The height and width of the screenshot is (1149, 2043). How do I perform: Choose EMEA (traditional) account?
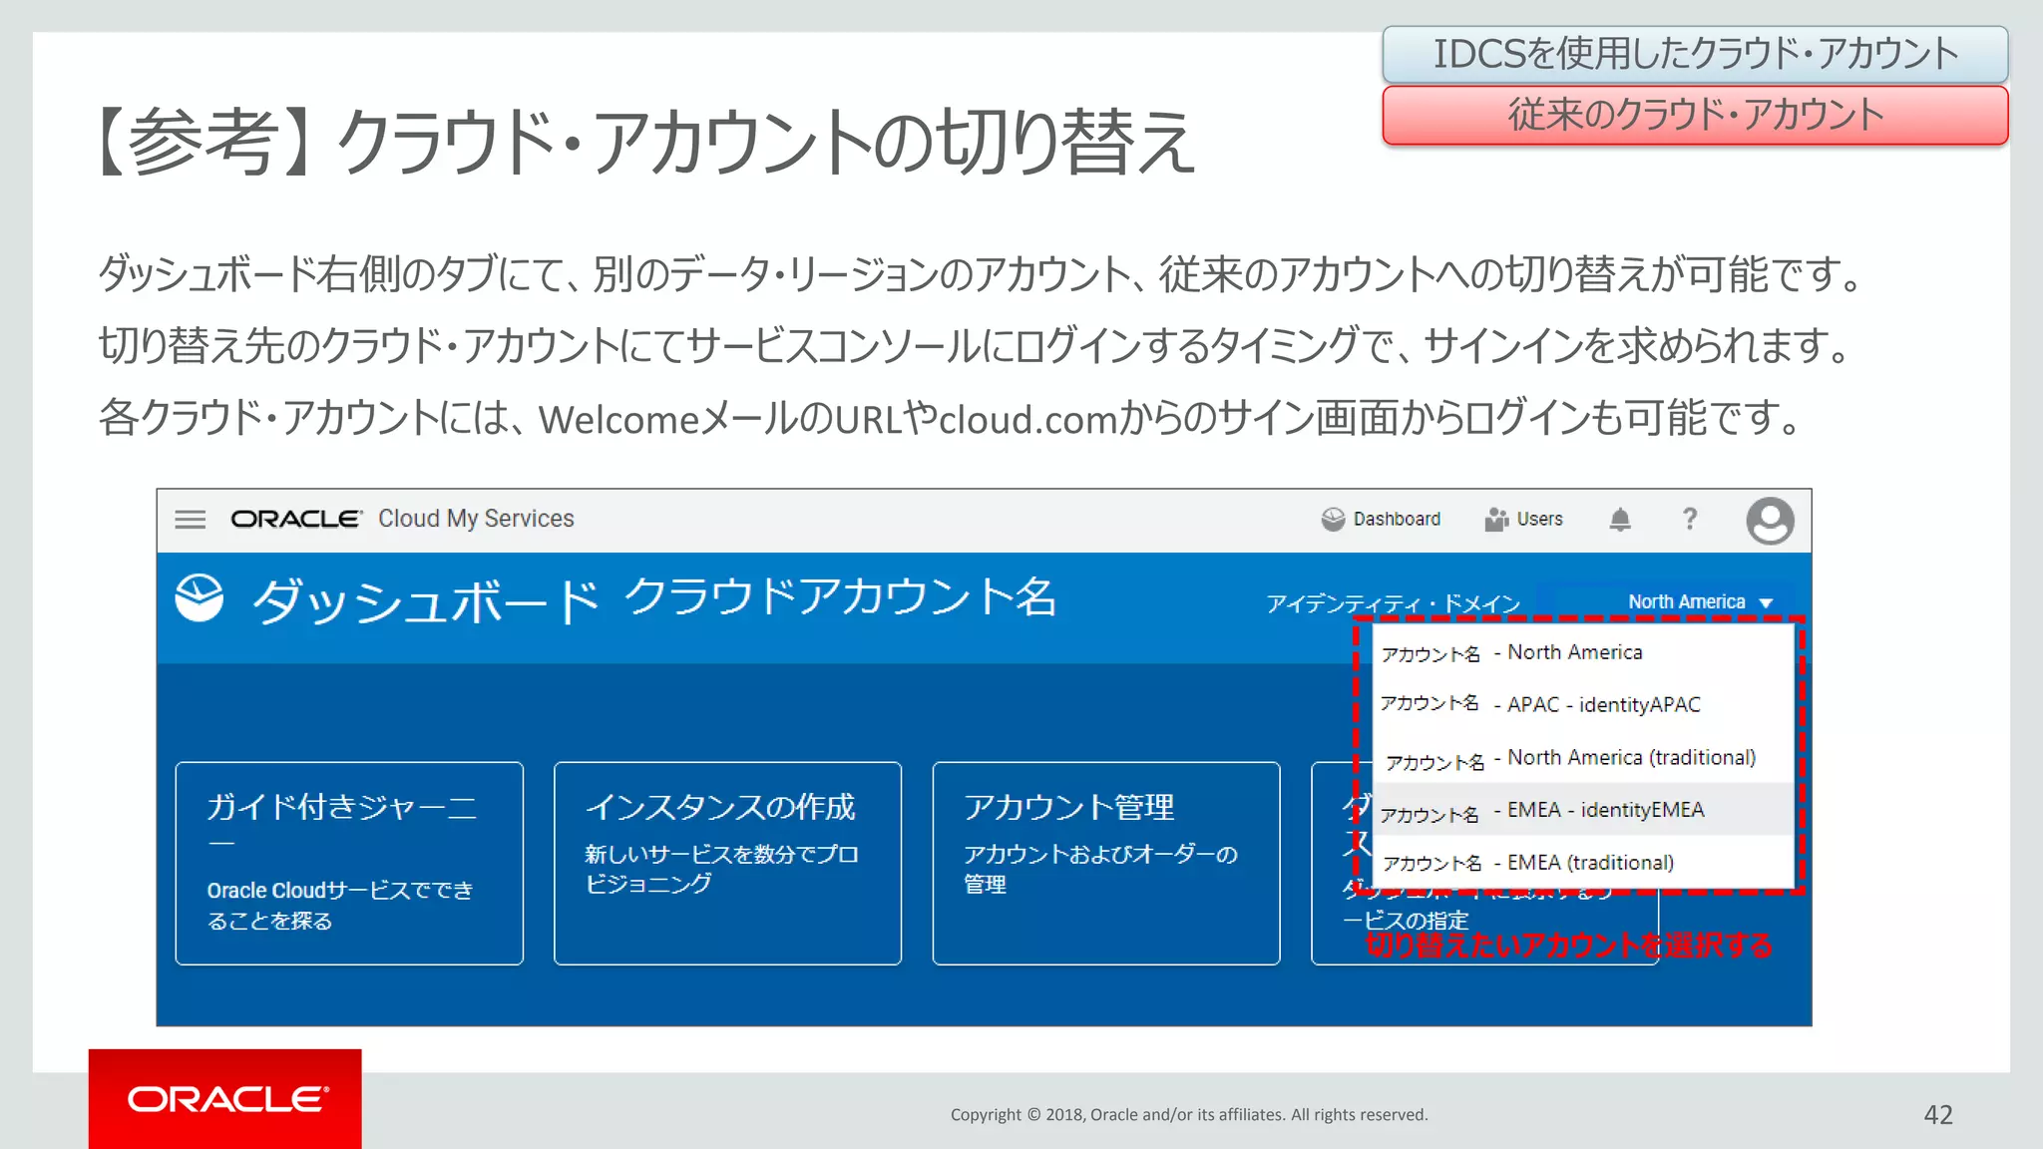point(1582,862)
